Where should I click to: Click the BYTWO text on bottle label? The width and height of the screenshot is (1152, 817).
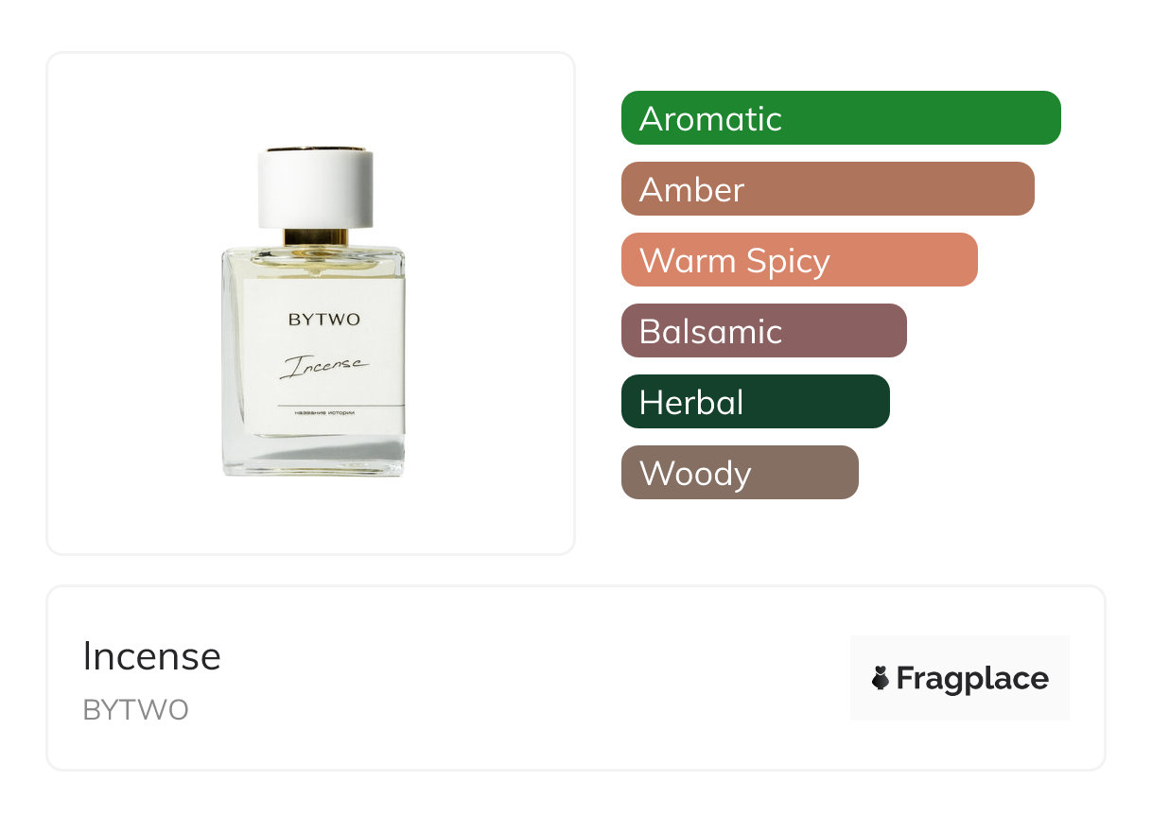coord(324,320)
